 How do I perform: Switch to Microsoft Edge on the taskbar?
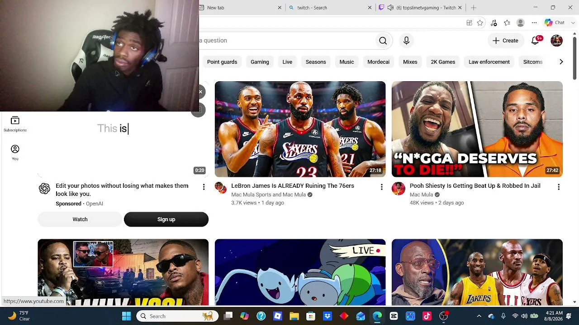coord(377,316)
